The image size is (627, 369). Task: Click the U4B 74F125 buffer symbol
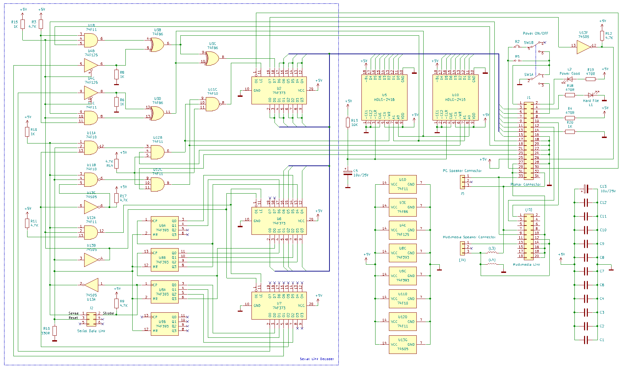[x=91, y=65]
